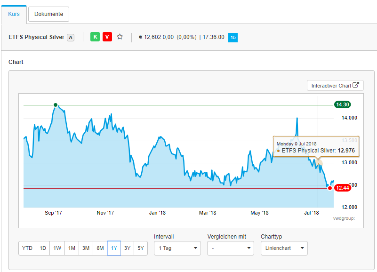Expand the Vergleichen mit dropdown
This screenshot has width=377, height=272.
[x=231, y=248]
